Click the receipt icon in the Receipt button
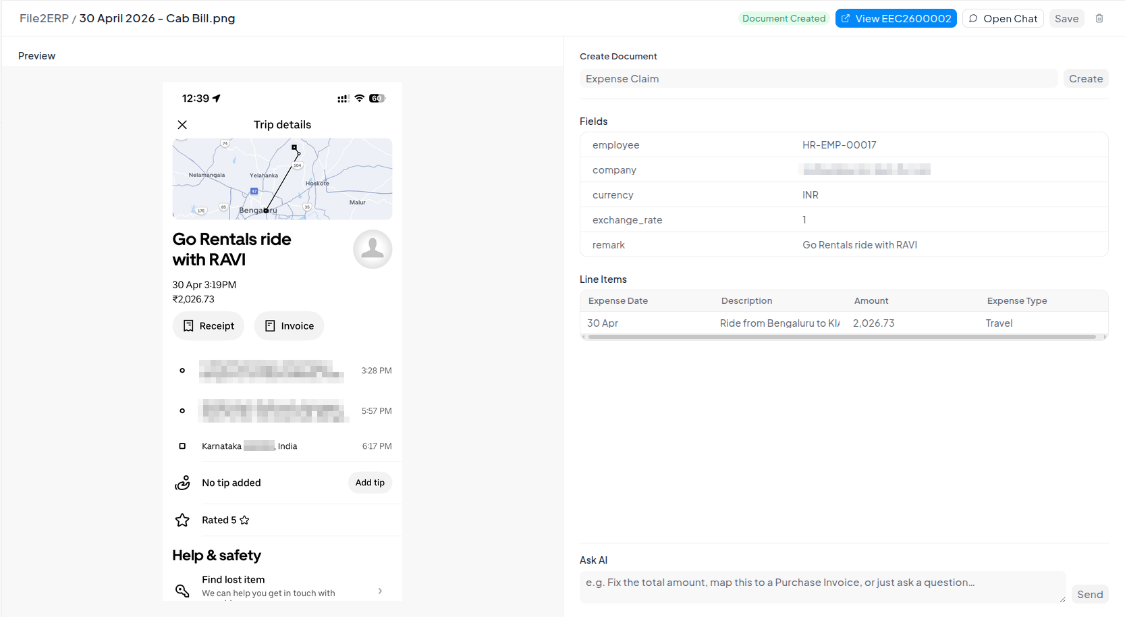This screenshot has width=1125, height=617. click(188, 326)
